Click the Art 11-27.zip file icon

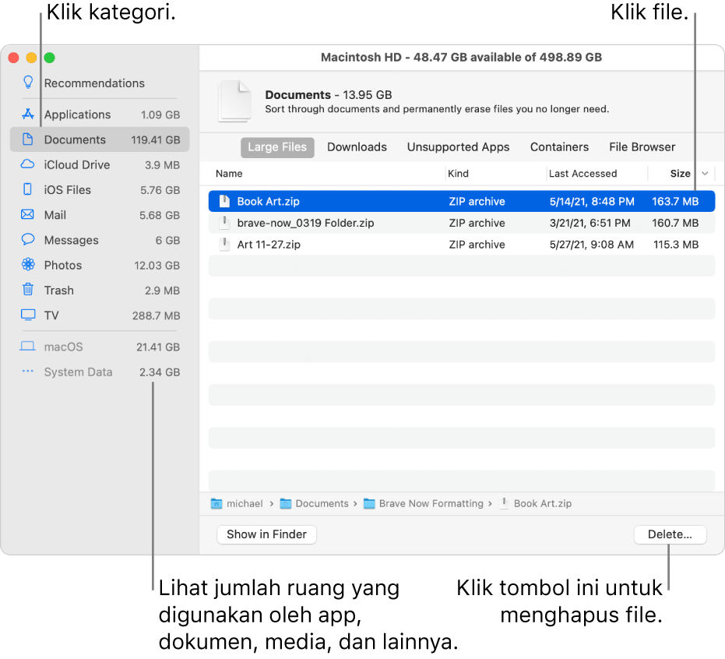tap(224, 244)
